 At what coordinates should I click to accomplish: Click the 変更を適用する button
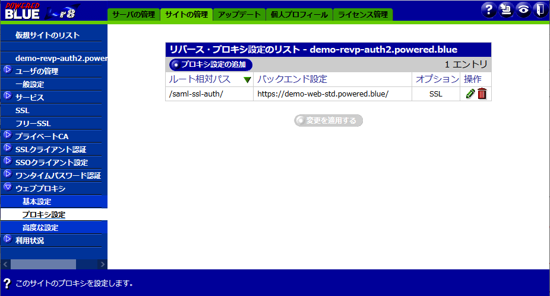click(x=328, y=121)
